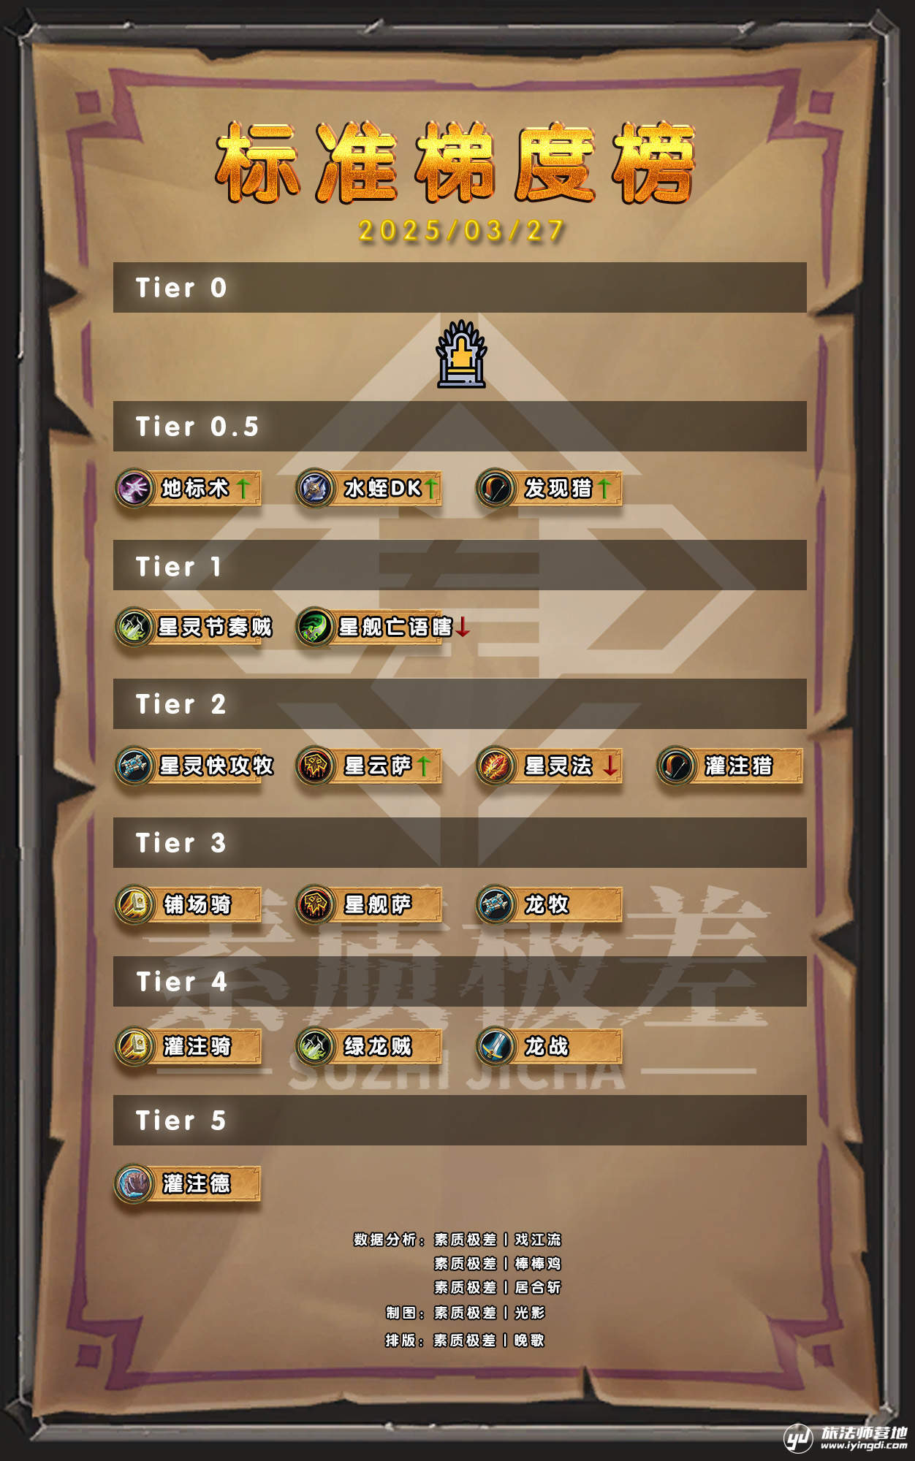The width and height of the screenshot is (915, 1461).
Task: Click the 发现猎 hunter class icon
Action: coord(496,488)
